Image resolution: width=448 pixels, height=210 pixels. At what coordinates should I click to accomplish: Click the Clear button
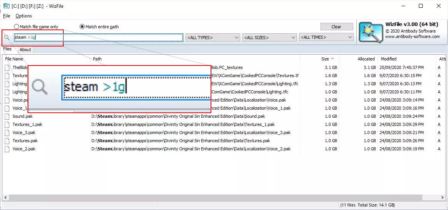tap(336, 27)
